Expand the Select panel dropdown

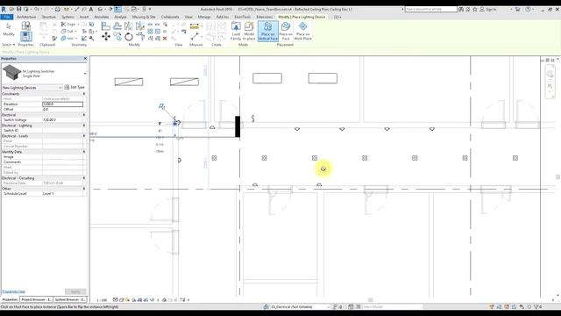(9, 45)
